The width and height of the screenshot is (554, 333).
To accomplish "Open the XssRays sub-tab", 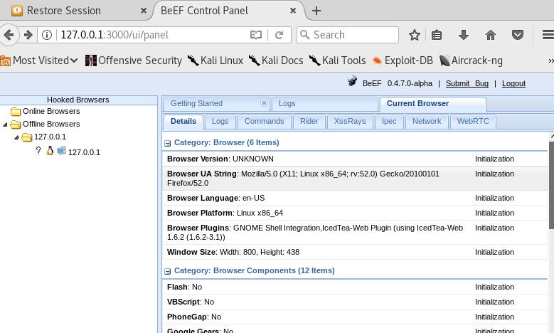I will point(350,121).
